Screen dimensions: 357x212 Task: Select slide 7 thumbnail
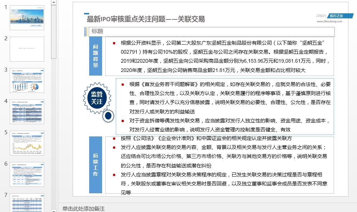(x=27, y=202)
